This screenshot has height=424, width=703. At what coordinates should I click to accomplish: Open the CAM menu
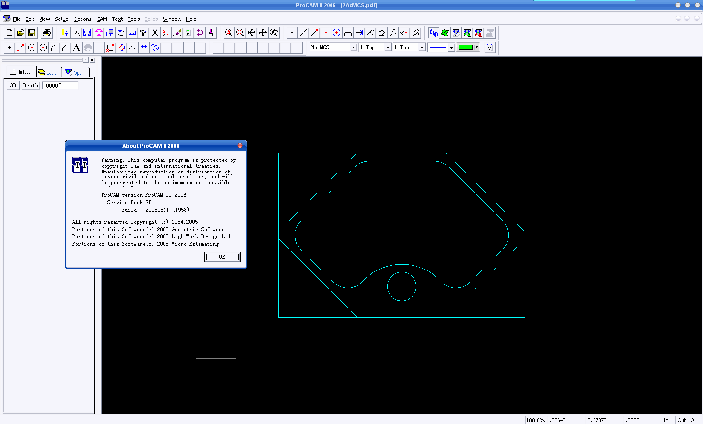click(x=102, y=19)
